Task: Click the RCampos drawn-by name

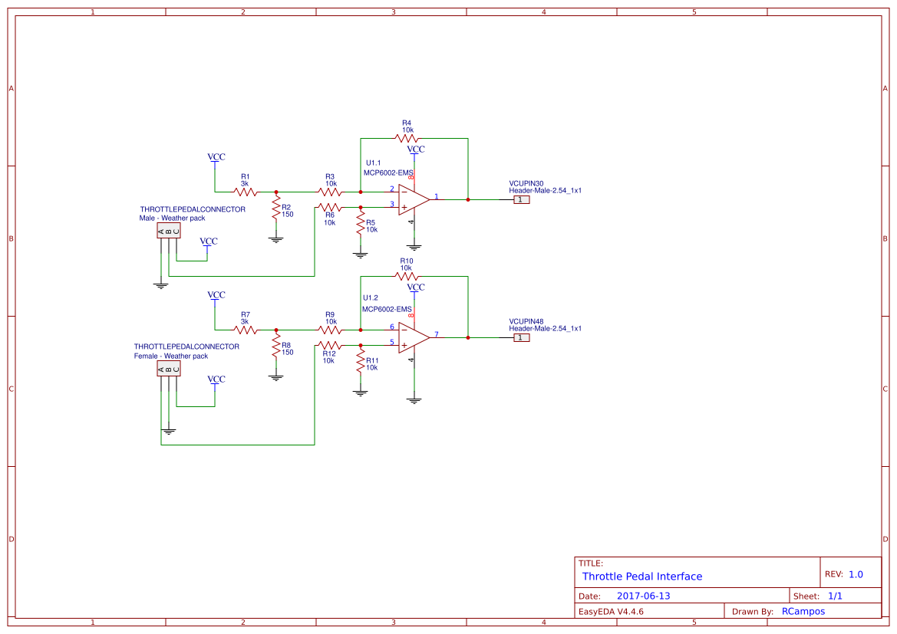Action: pos(803,611)
